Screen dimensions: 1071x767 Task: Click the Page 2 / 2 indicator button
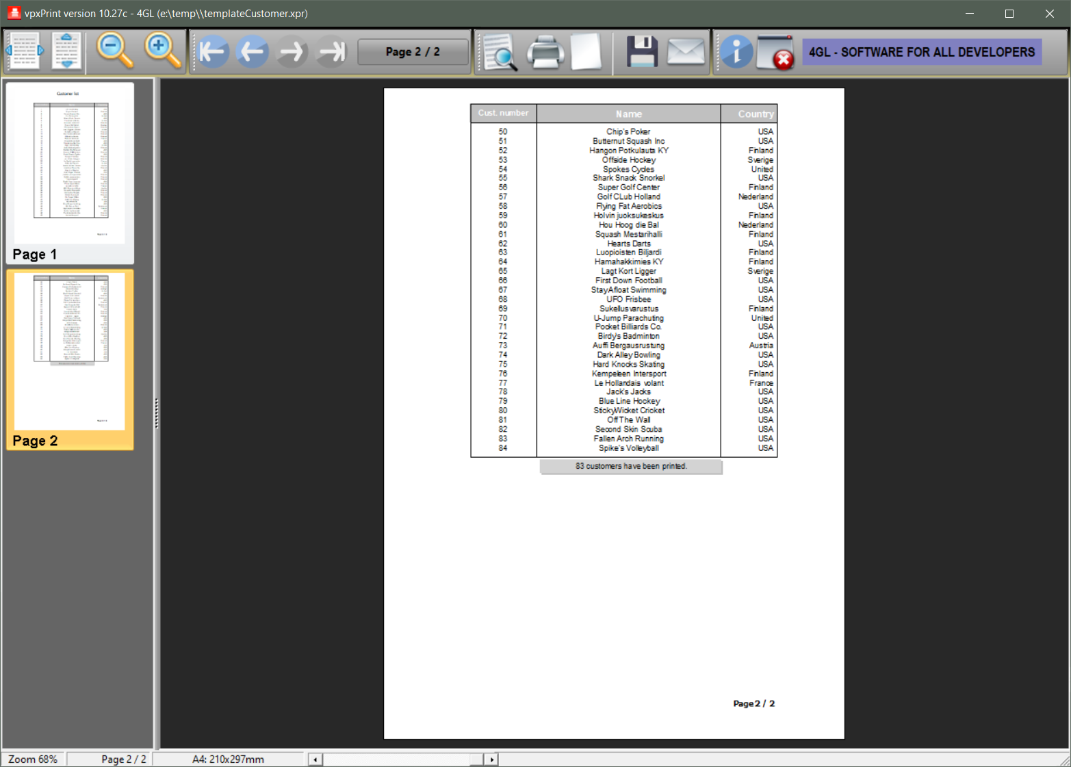[x=413, y=52]
